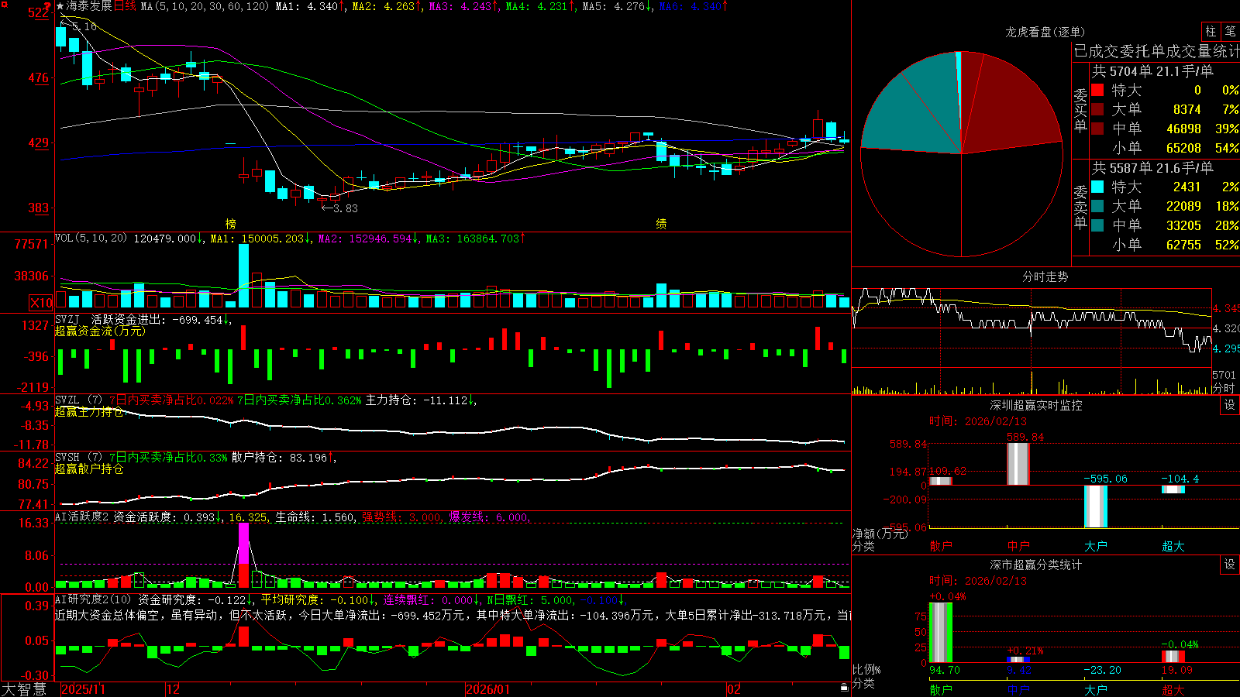Click the 散户持仓: 83.196 value
The height and width of the screenshot is (697, 1240).
[284, 458]
